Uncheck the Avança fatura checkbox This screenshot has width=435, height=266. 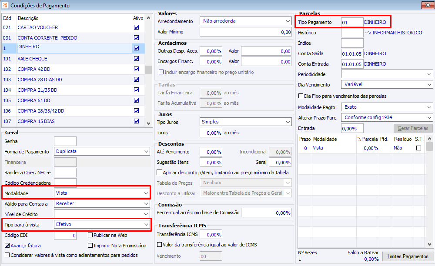click(7, 245)
